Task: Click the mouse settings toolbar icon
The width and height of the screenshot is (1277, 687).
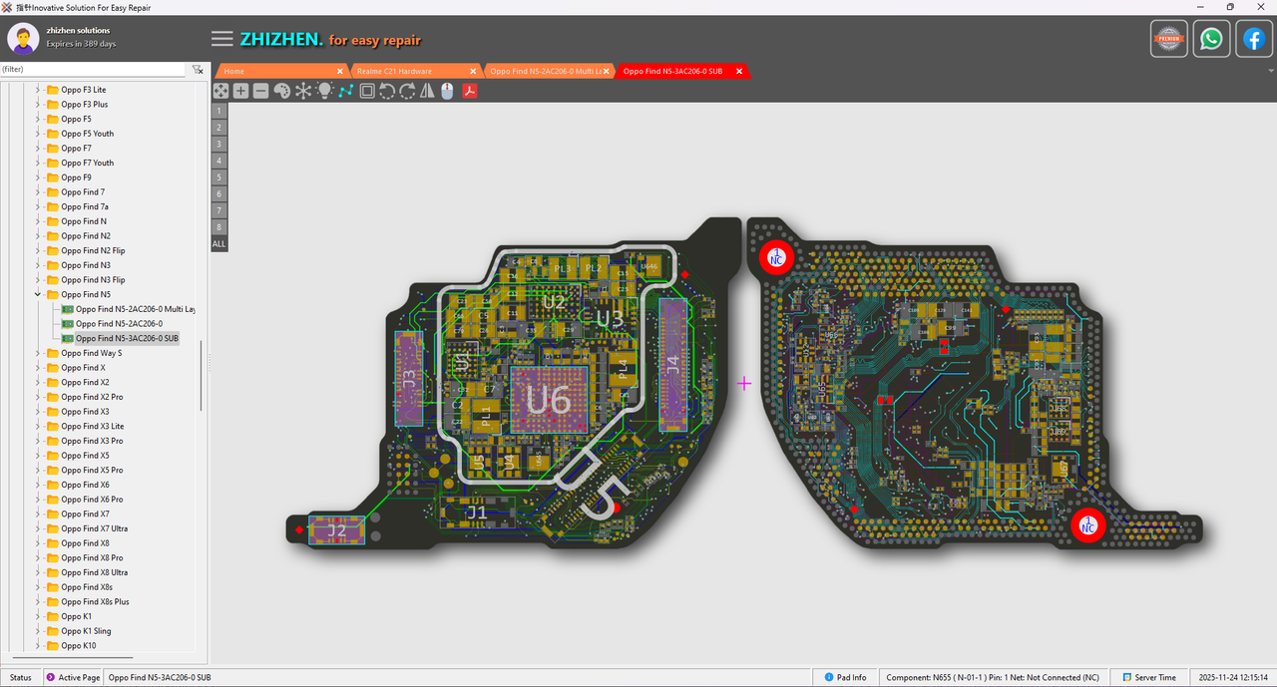Action: coord(447,91)
